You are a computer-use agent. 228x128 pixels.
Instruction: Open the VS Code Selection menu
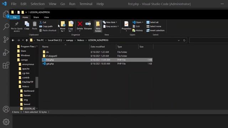pos(37,4)
